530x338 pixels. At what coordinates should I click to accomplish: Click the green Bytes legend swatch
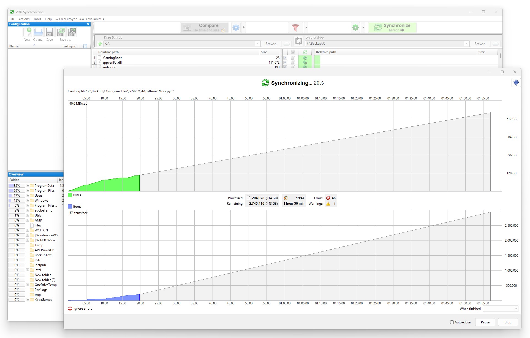70,195
